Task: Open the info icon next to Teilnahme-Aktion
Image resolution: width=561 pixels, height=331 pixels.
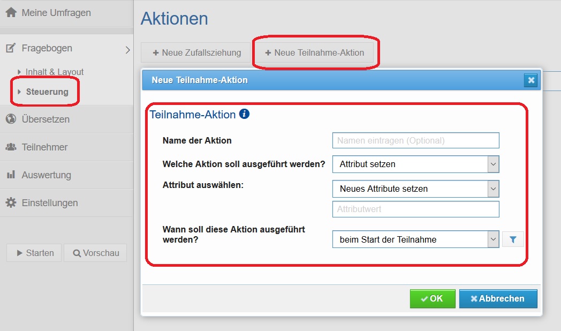Action: (244, 114)
